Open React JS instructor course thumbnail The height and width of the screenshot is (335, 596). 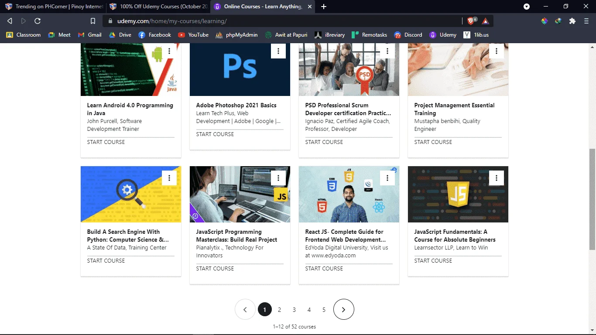point(349,194)
